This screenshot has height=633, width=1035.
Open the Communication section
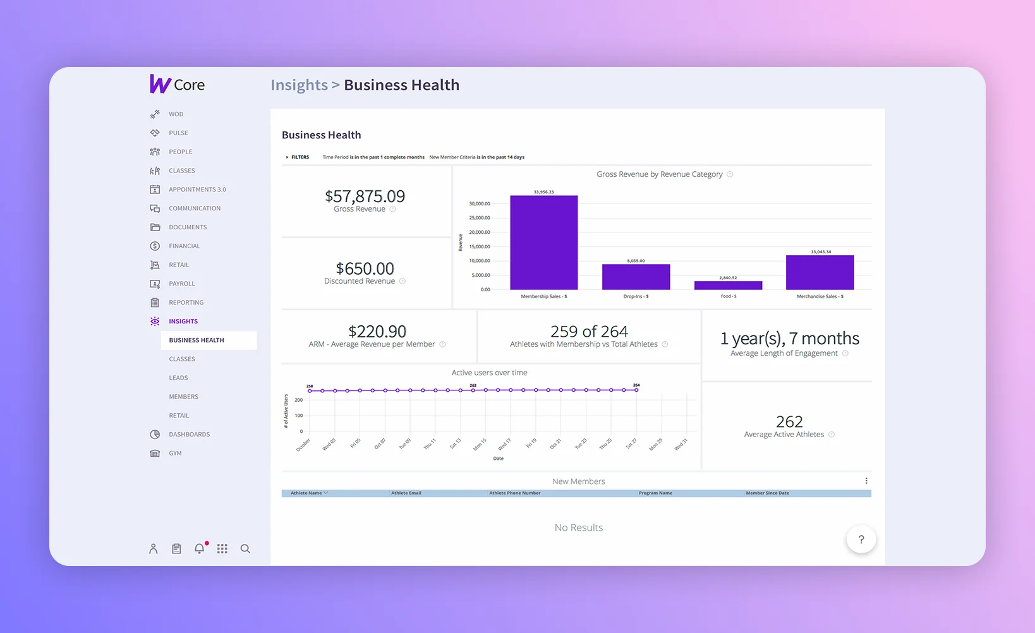click(194, 208)
